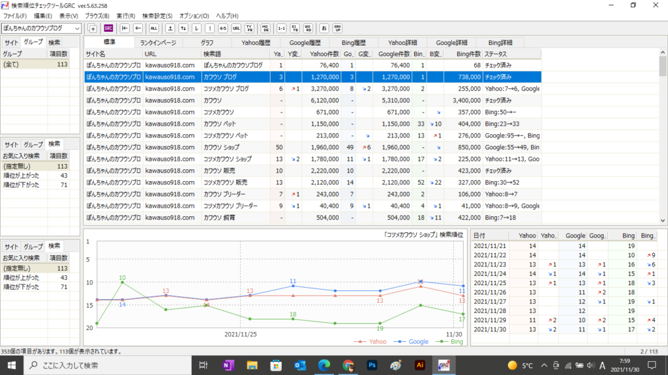Open the 表示(V) menu
Screen dimensions: 668x375
(68, 16)
